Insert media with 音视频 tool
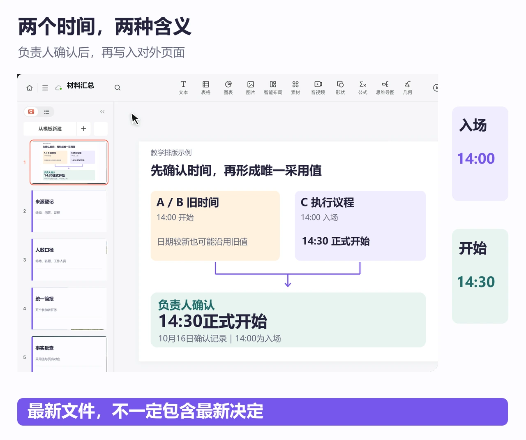The width and height of the screenshot is (526, 440). pos(318,88)
